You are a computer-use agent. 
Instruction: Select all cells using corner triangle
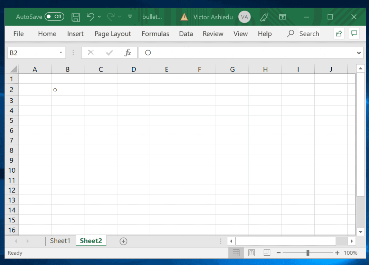click(13, 69)
